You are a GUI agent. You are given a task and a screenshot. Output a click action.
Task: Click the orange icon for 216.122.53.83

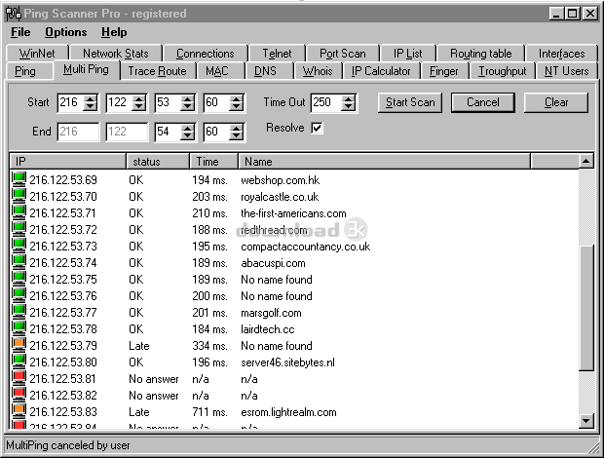click(x=19, y=411)
